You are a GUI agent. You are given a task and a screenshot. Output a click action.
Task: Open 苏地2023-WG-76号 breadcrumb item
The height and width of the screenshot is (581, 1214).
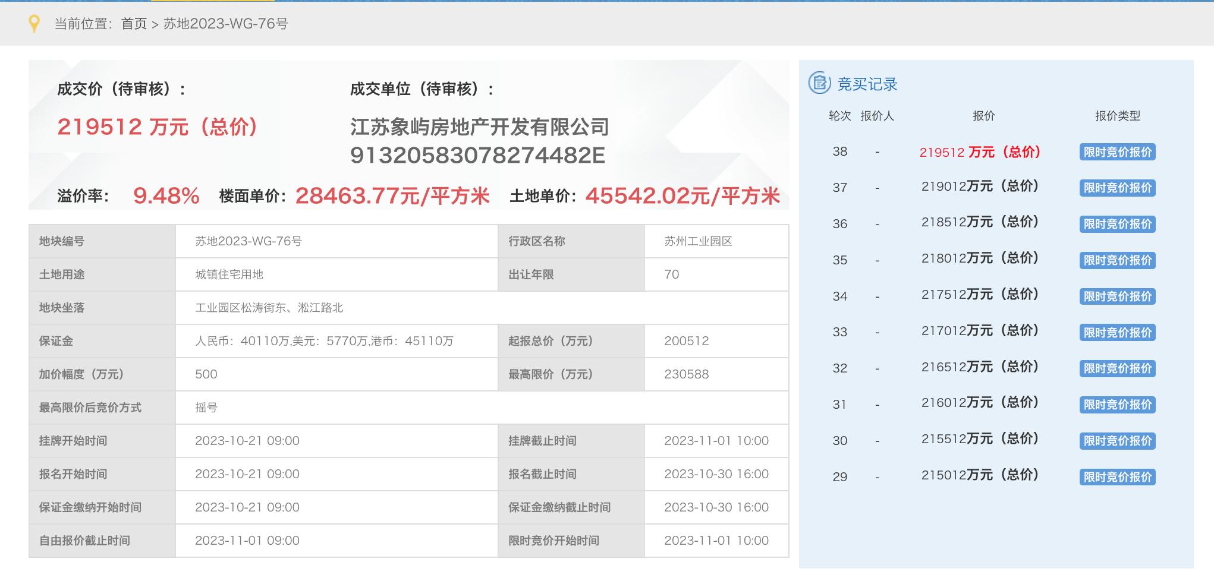(225, 24)
